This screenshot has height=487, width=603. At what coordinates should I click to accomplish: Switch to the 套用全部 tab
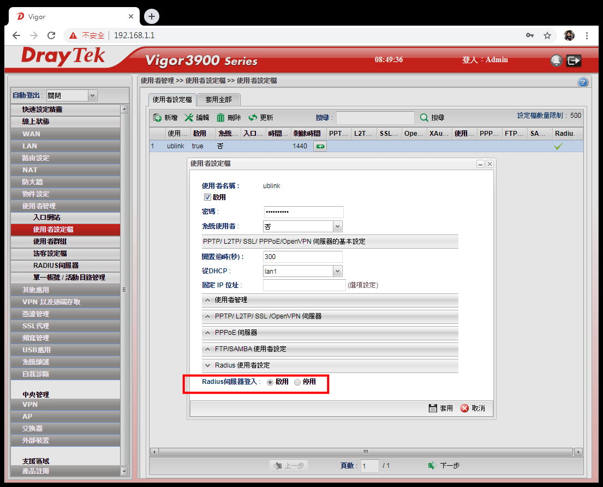(x=218, y=100)
